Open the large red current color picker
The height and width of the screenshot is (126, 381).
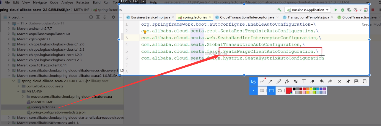tap(289, 91)
